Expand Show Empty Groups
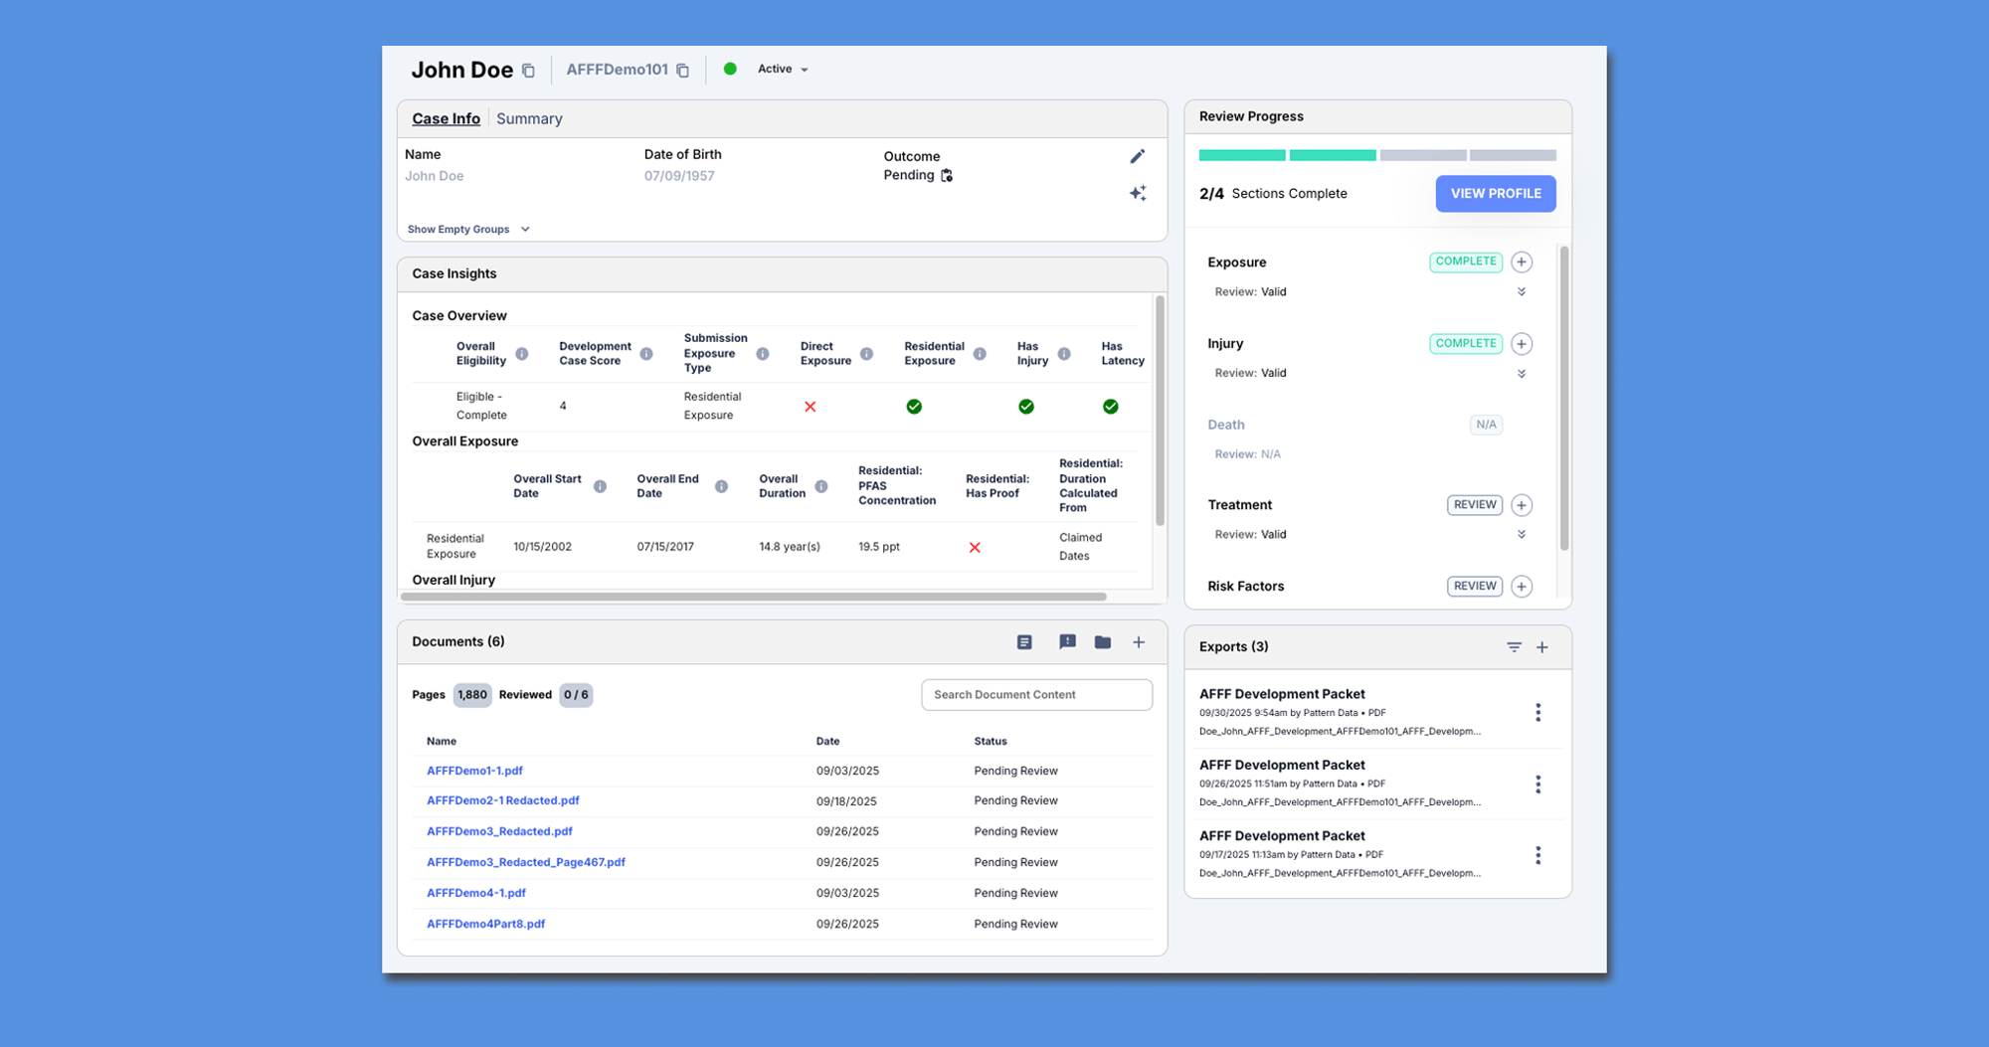This screenshot has width=1989, height=1047. coord(468,230)
